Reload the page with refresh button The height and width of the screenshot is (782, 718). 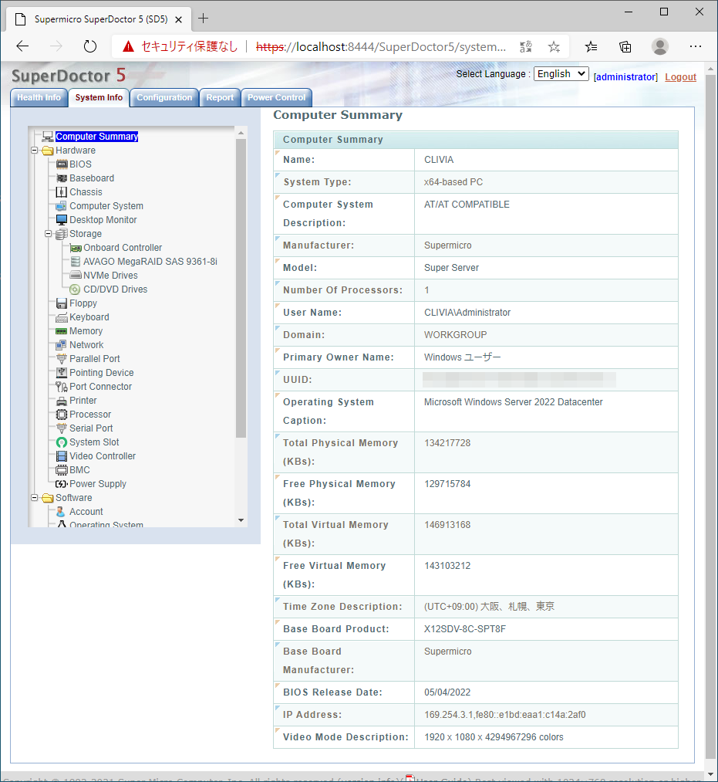click(89, 46)
